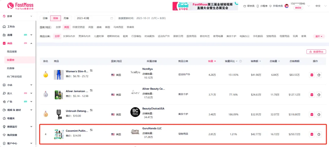Viewport: 329px width, 147px height.
Task: Click red action icon in GuruNanda row
Action: point(312,134)
